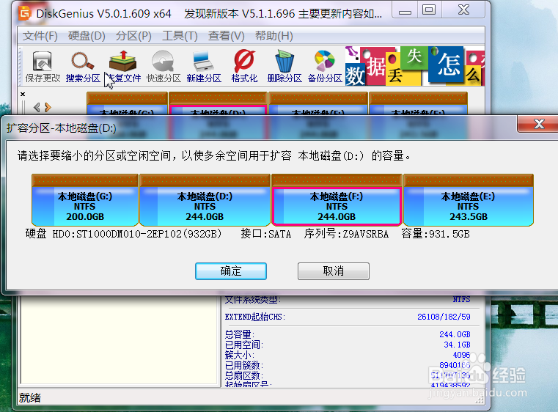The image size is (558, 412).
Task: Click the used space value 34.1GB
Action: (457, 345)
